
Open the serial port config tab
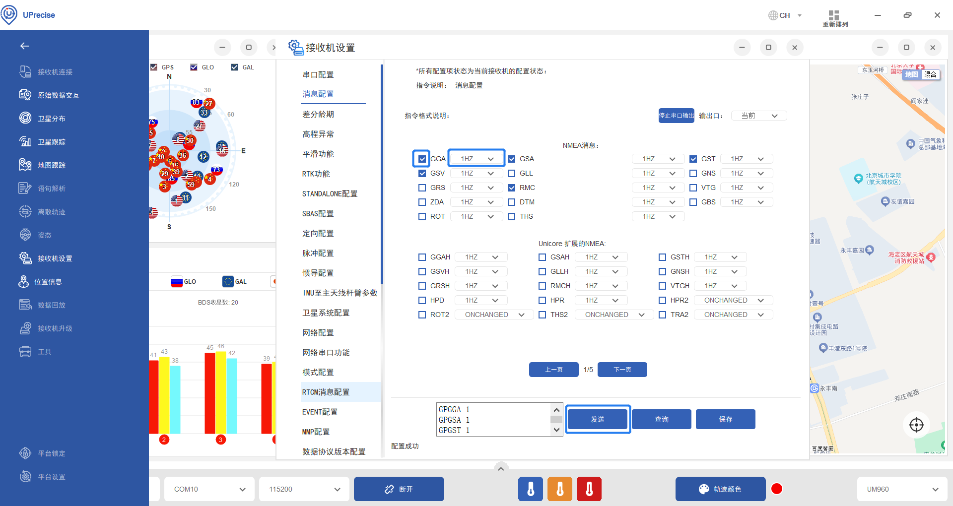click(x=318, y=74)
